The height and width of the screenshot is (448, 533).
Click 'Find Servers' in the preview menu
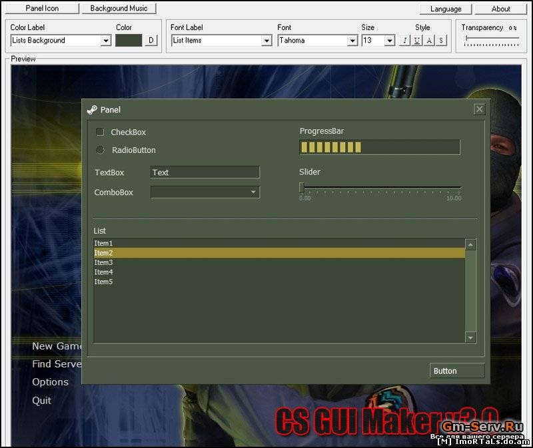(57, 364)
